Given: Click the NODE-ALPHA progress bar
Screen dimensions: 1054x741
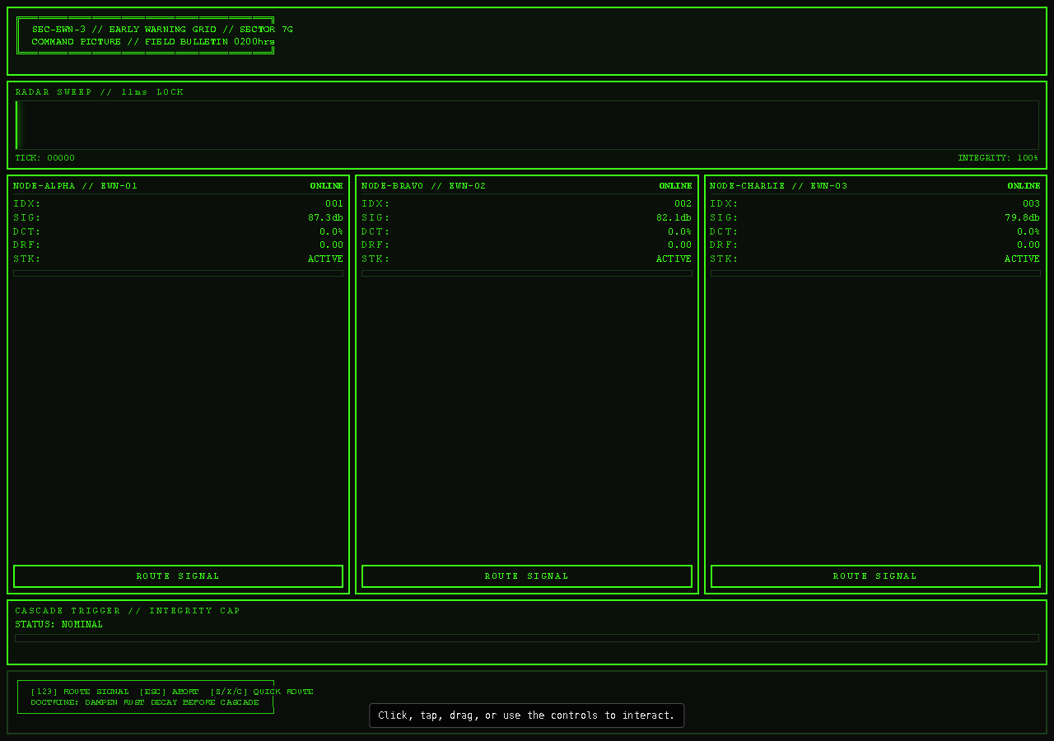Looking at the screenshot, I should point(178,273).
